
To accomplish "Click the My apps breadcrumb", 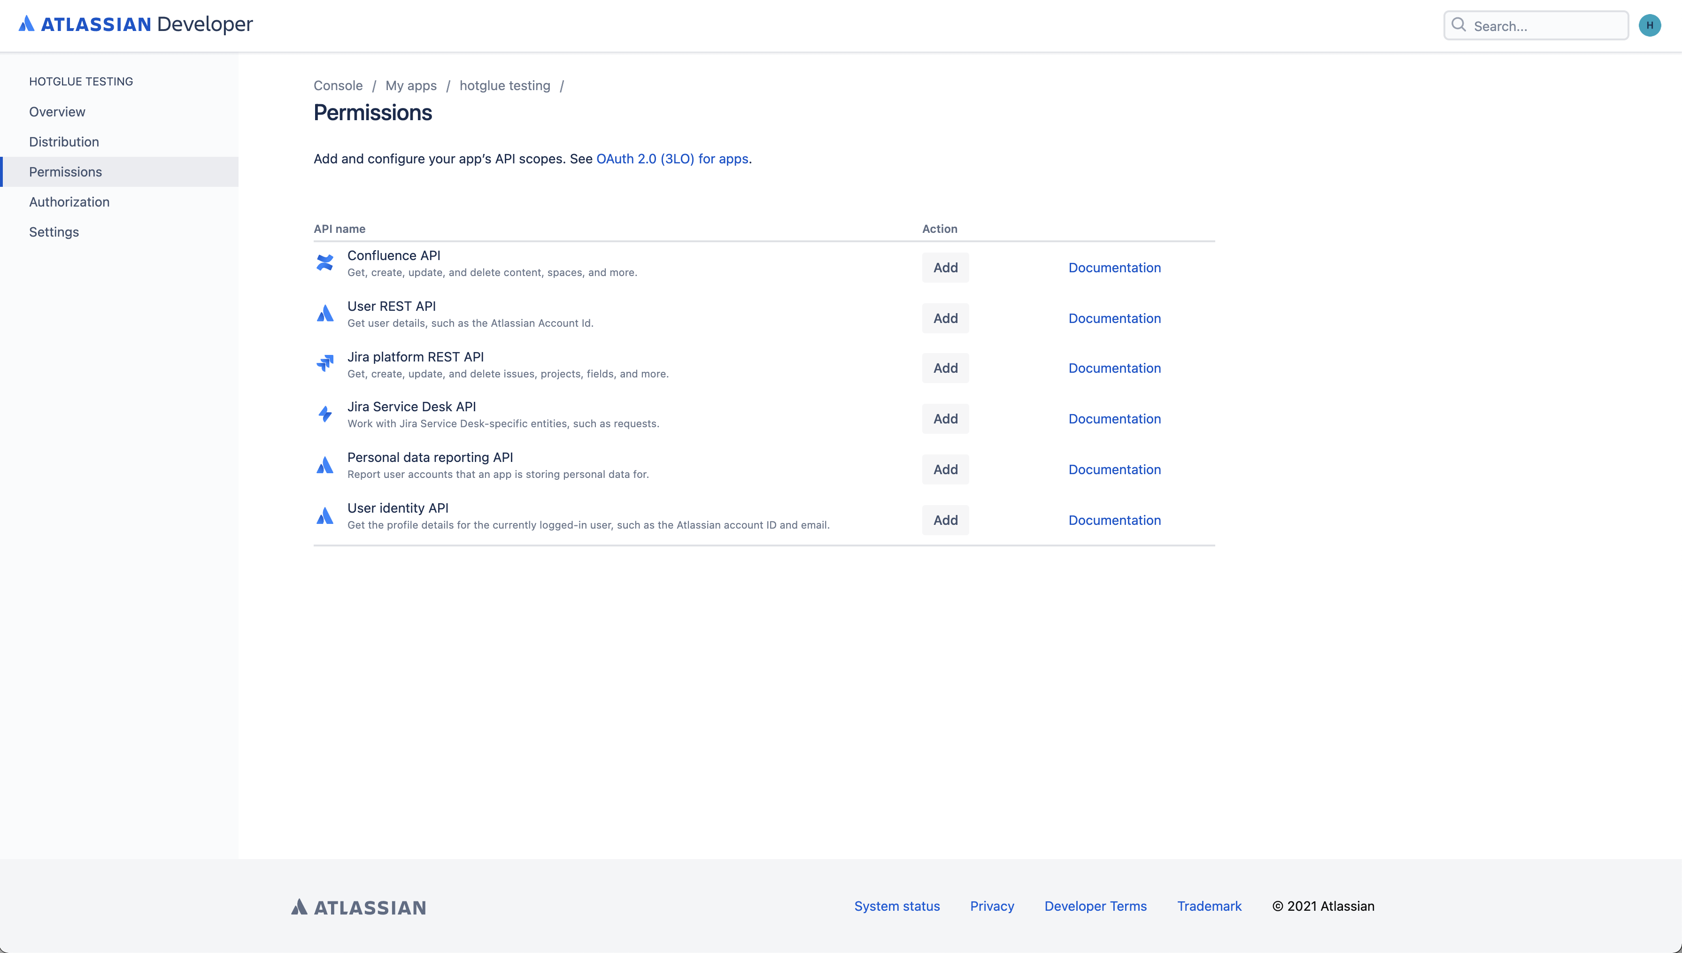I will point(410,86).
